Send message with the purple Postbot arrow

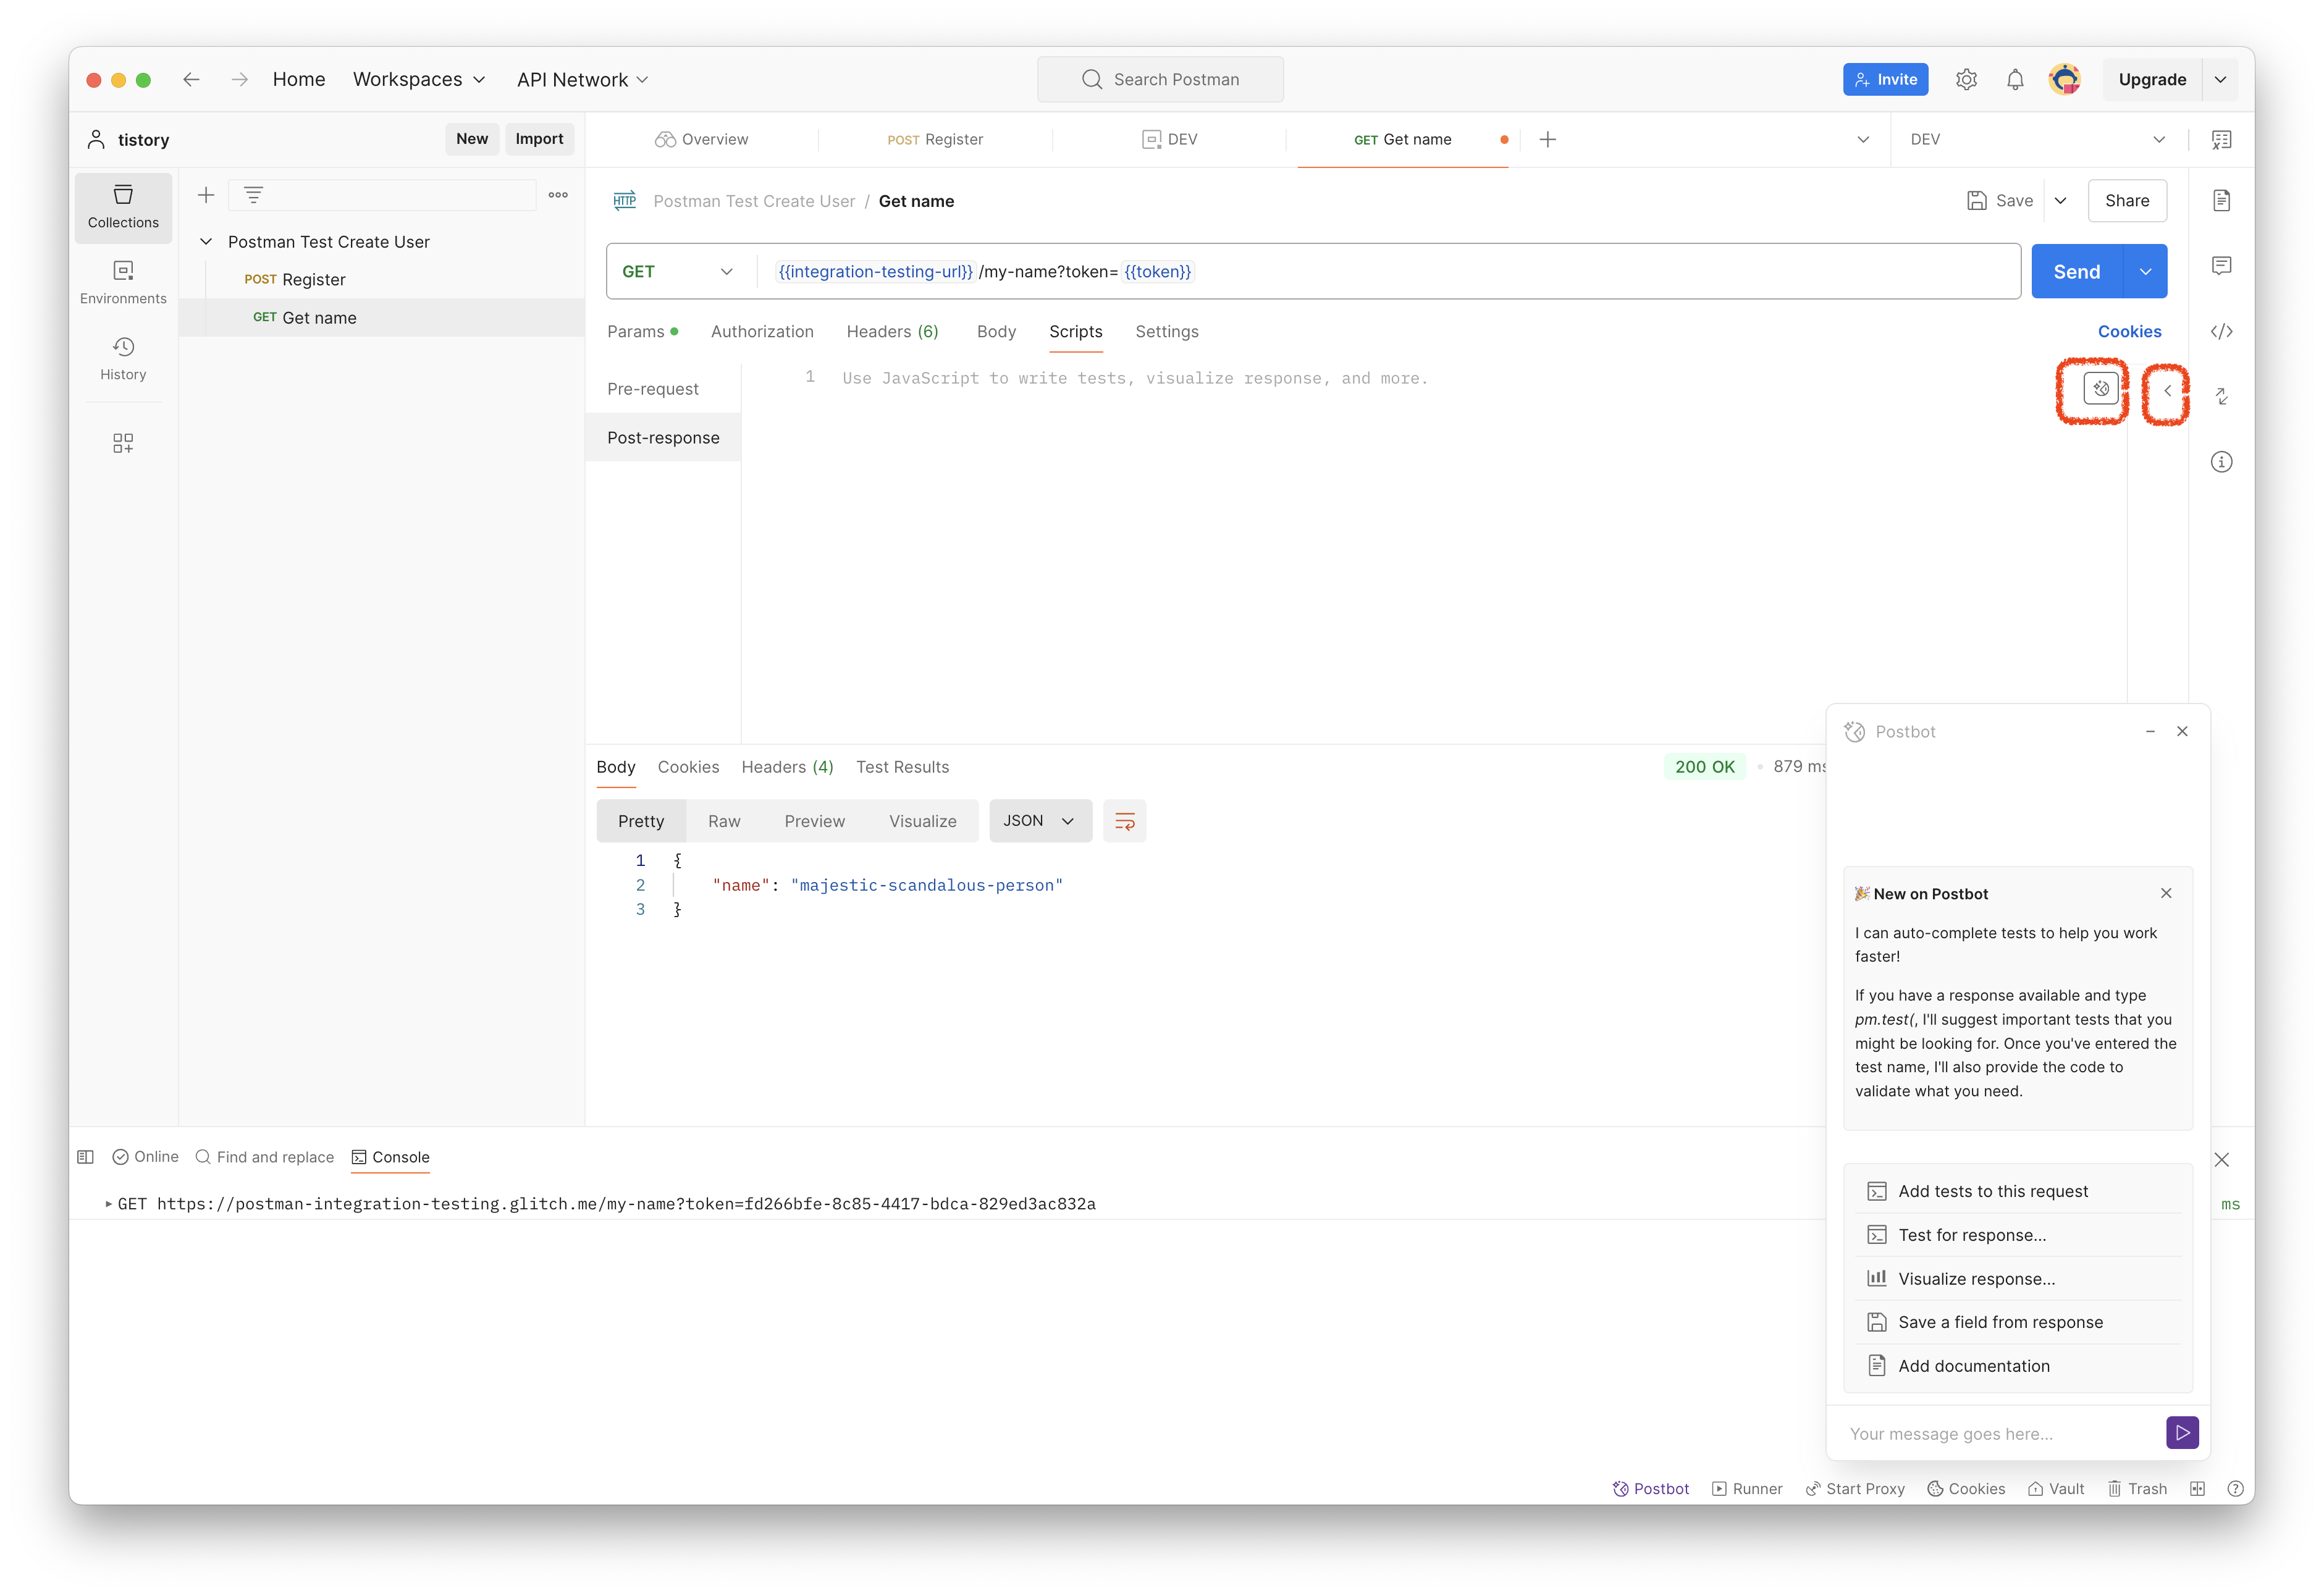(x=2182, y=1432)
